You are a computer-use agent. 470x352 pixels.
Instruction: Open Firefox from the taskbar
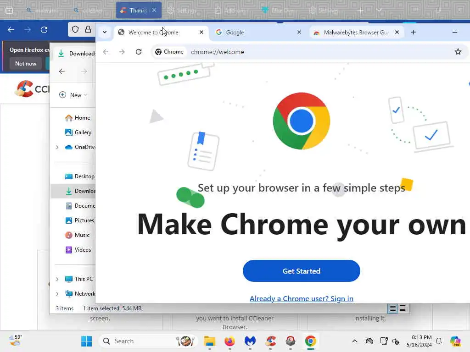coord(230,341)
